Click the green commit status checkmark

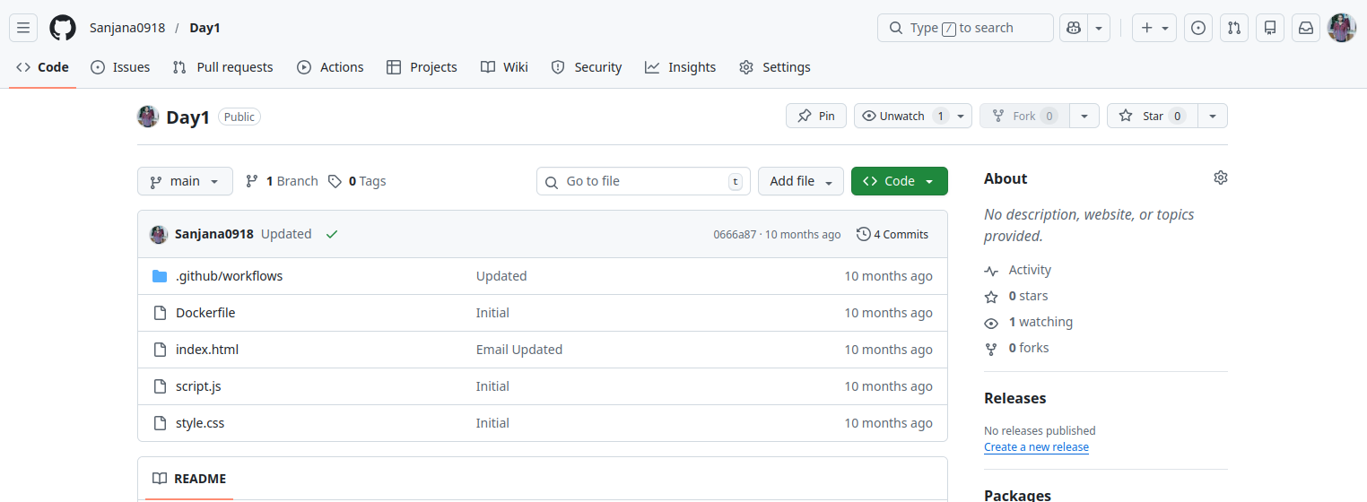coord(332,234)
